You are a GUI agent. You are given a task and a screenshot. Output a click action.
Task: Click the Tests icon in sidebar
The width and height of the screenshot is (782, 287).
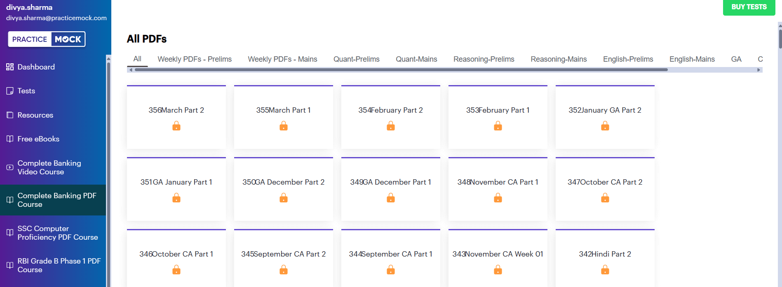(x=10, y=91)
